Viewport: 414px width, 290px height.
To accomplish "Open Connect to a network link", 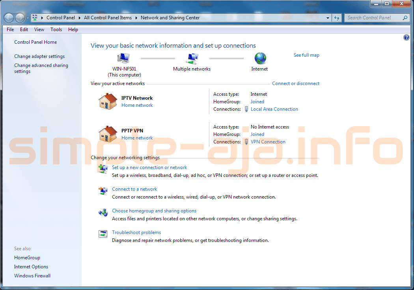I will tap(134, 189).
